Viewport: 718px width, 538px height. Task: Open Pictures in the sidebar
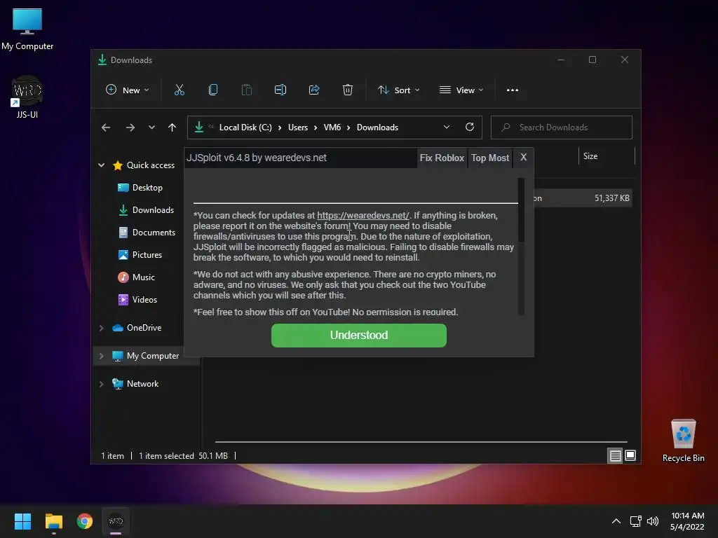point(140,255)
